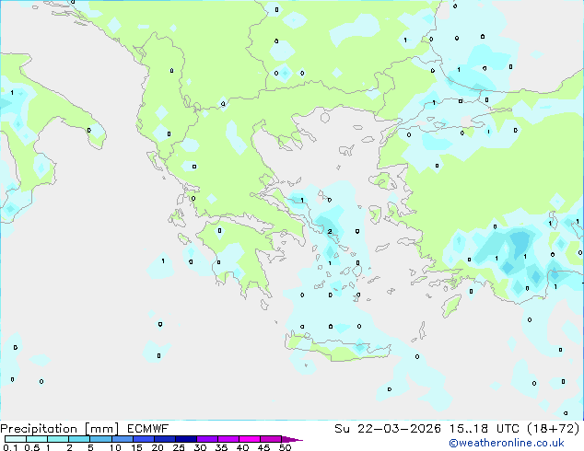Click the "25" legend scale label
Image resolution: width=584 pixels, height=451 pixels.
[x=179, y=447]
